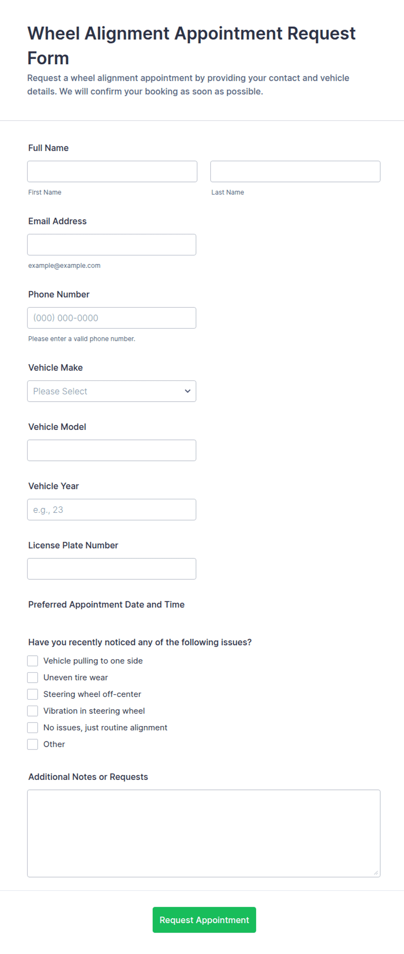Select 'Steering wheel off-center' checkbox
Screen dimensions: 404x954
(x=33, y=694)
